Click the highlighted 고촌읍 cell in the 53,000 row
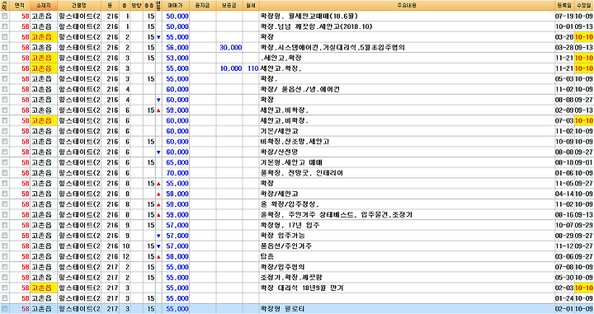594x314 pixels. coord(44,58)
